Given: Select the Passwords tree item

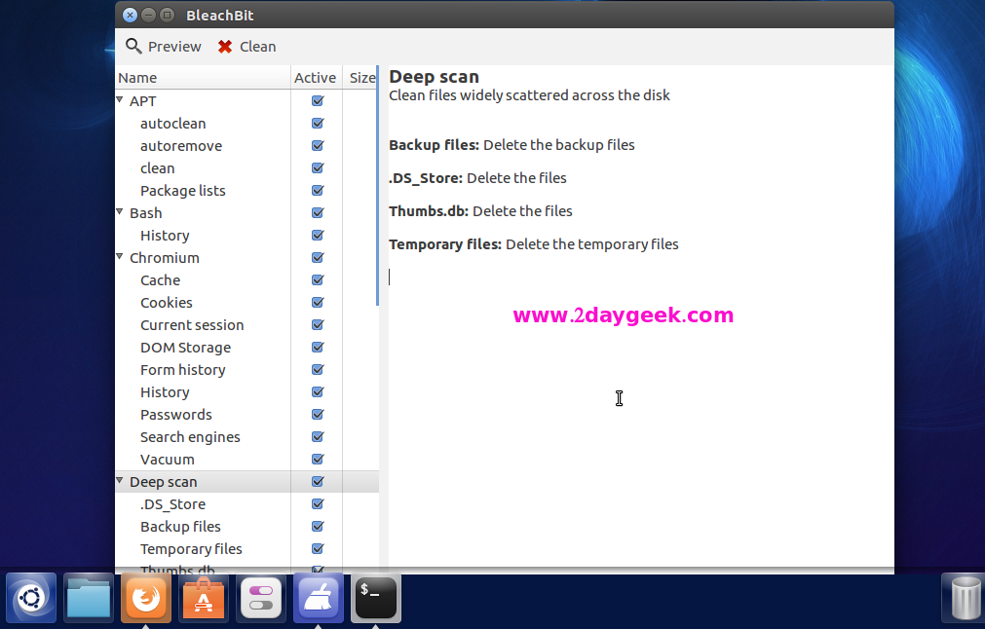Looking at the screenshot, I should [x=176, y=415].
